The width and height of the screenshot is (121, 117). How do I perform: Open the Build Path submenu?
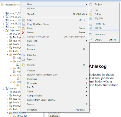pyautogui.click(x=87, y=41)
